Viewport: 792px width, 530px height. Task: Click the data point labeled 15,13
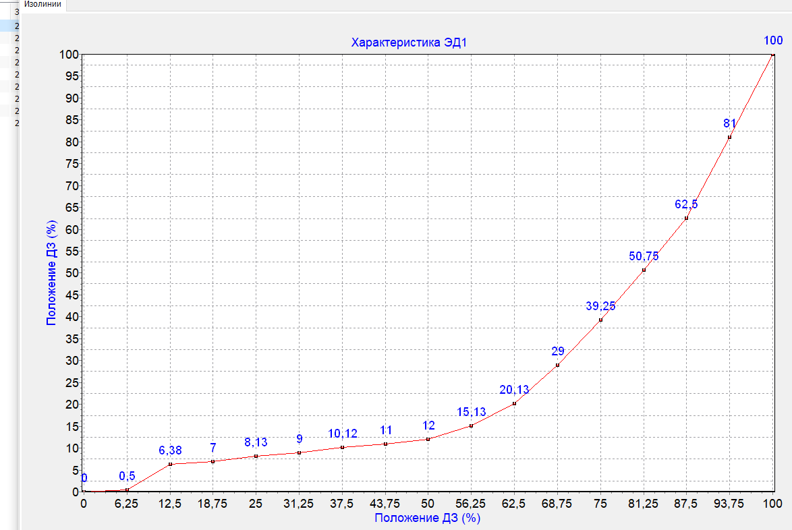pyautogui.click(x=471, y=425)
